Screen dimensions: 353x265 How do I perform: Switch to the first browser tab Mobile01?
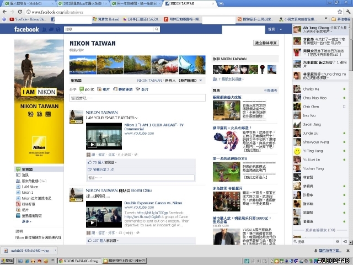(28, 4)
